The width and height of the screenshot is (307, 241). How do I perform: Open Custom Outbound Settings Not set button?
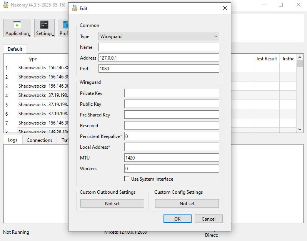pos(112,204)
